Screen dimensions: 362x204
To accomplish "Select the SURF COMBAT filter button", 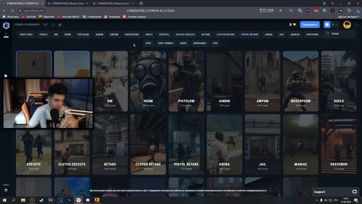I will (x=166, y=43).
